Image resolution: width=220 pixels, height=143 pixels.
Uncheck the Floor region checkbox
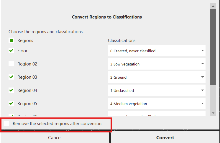(11, 51)
